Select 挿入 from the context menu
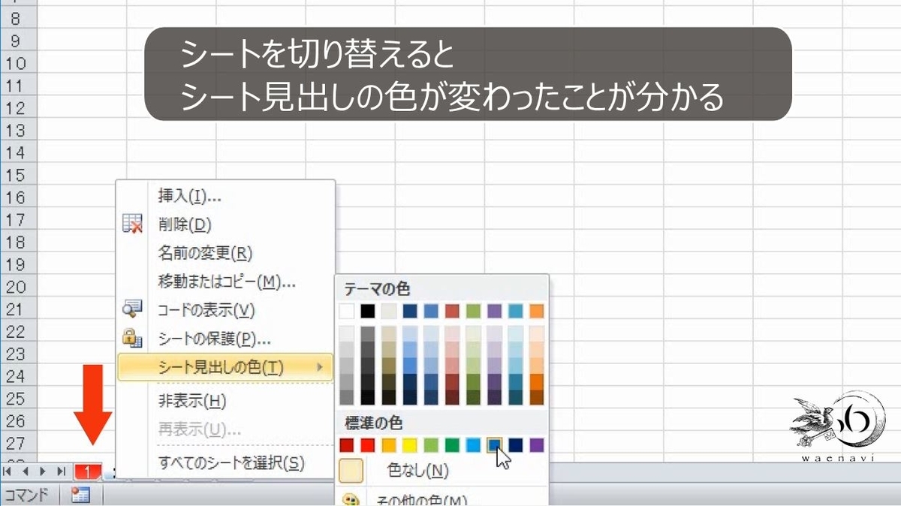 pos(190,194)
